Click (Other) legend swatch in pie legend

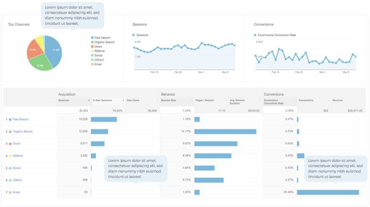coord(92,60)
